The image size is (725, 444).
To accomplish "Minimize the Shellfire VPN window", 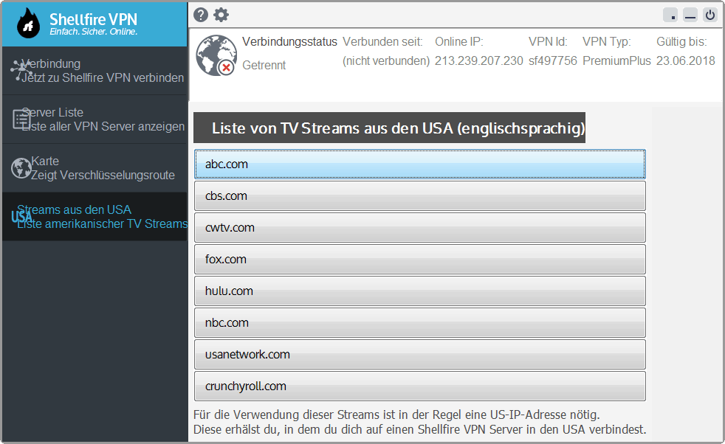I will point(690,15).
